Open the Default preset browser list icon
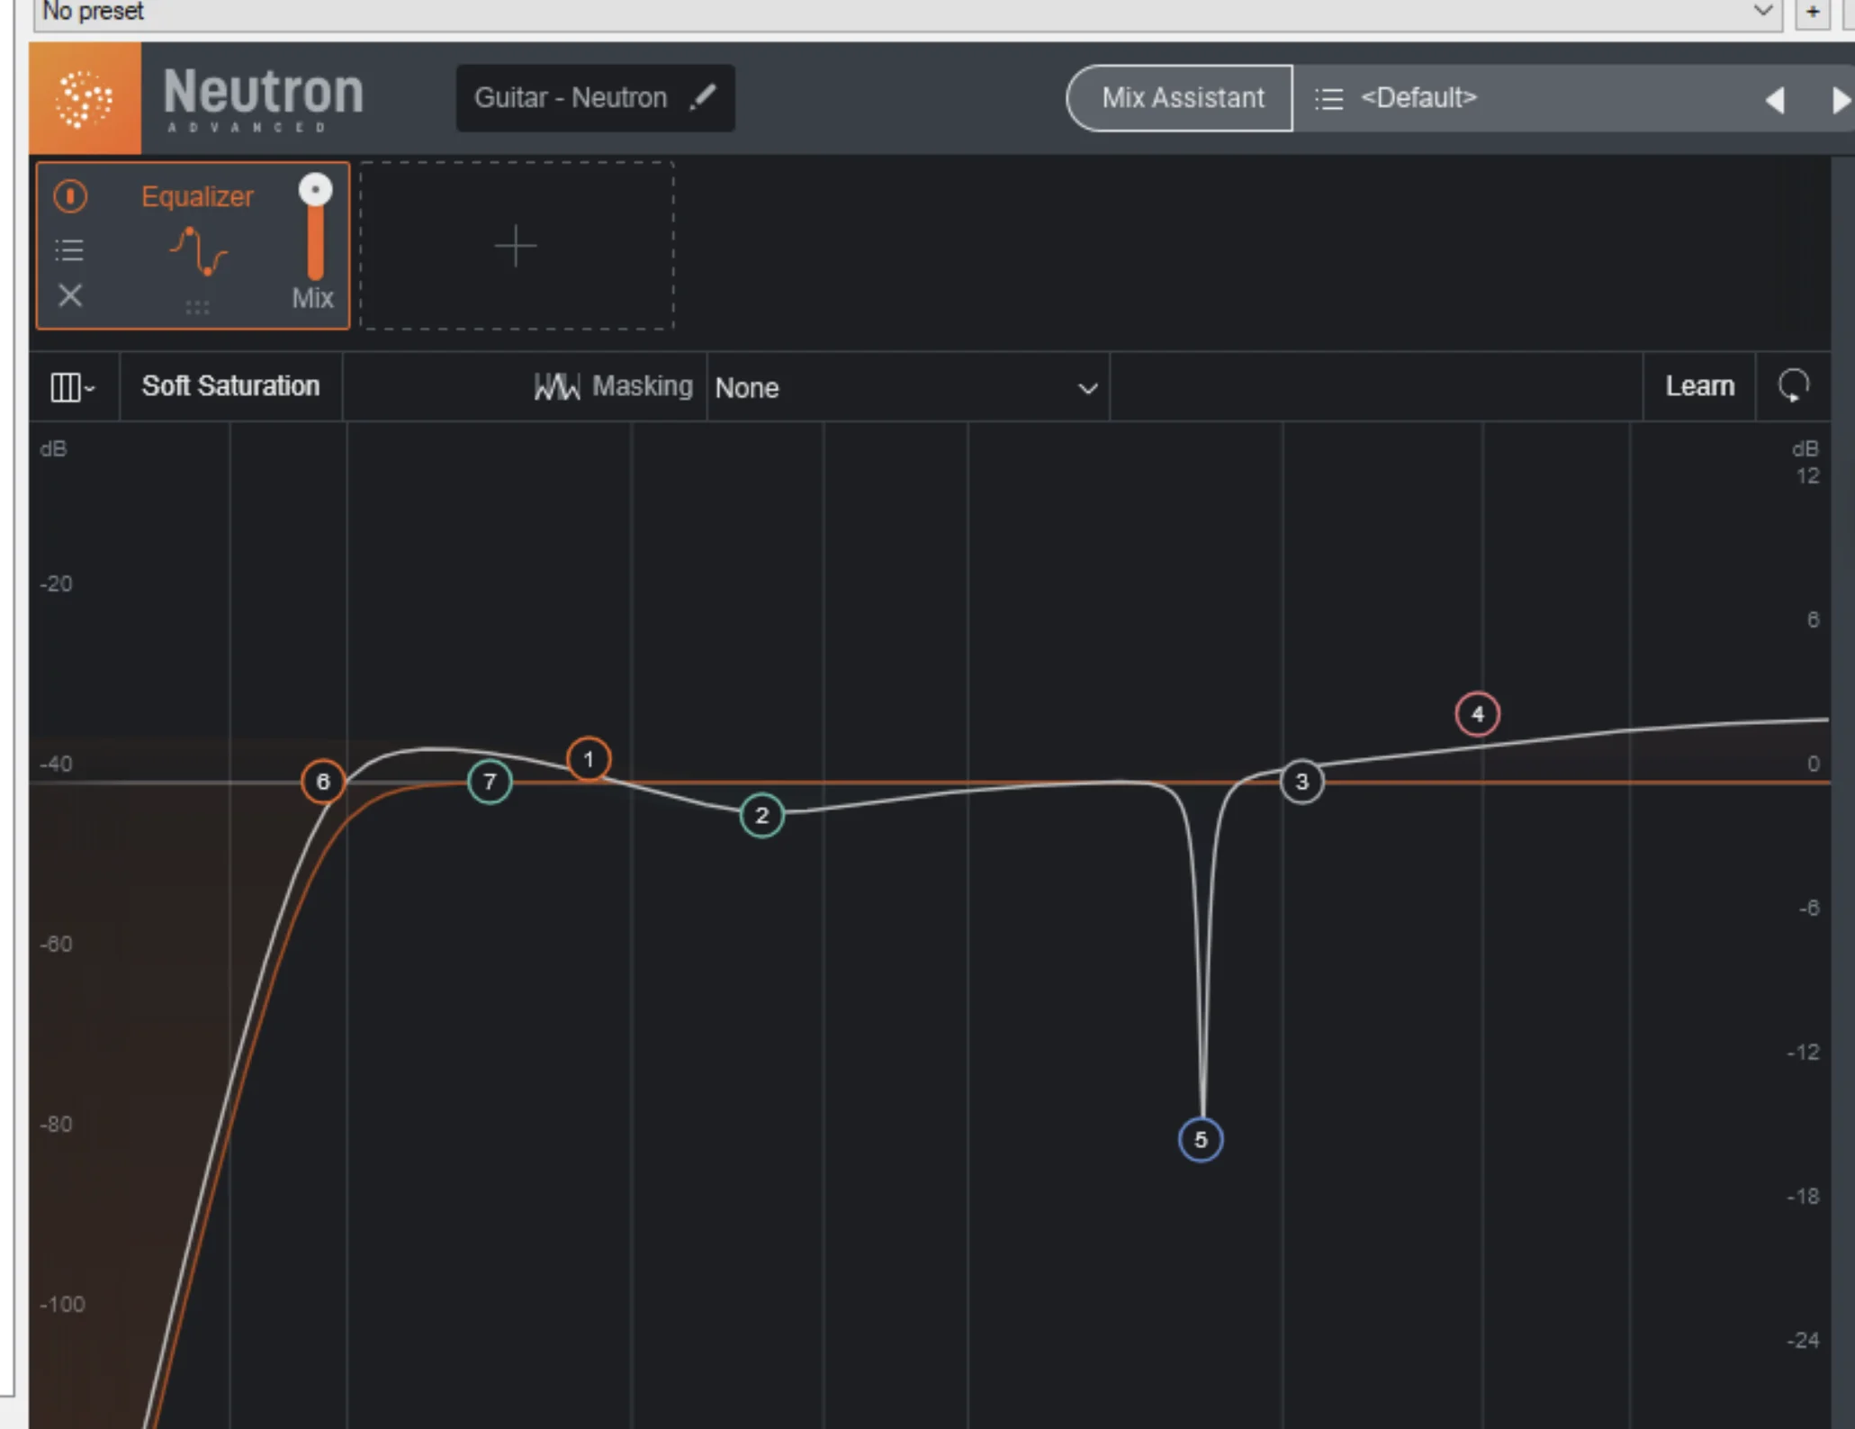1855x1429 pixels. 1328,98
